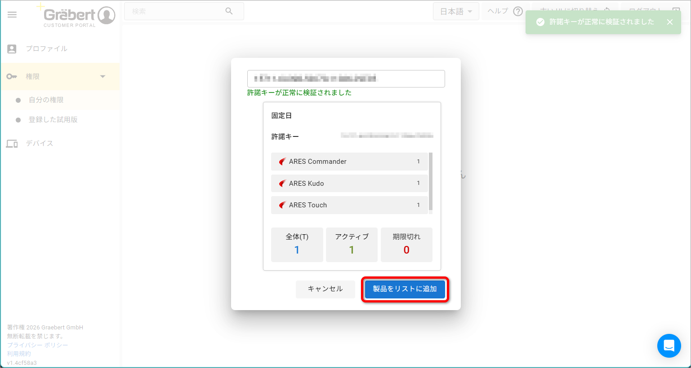Click the キャンセル button
Viewport: 691px width, 368px height.
coord(325,289)
